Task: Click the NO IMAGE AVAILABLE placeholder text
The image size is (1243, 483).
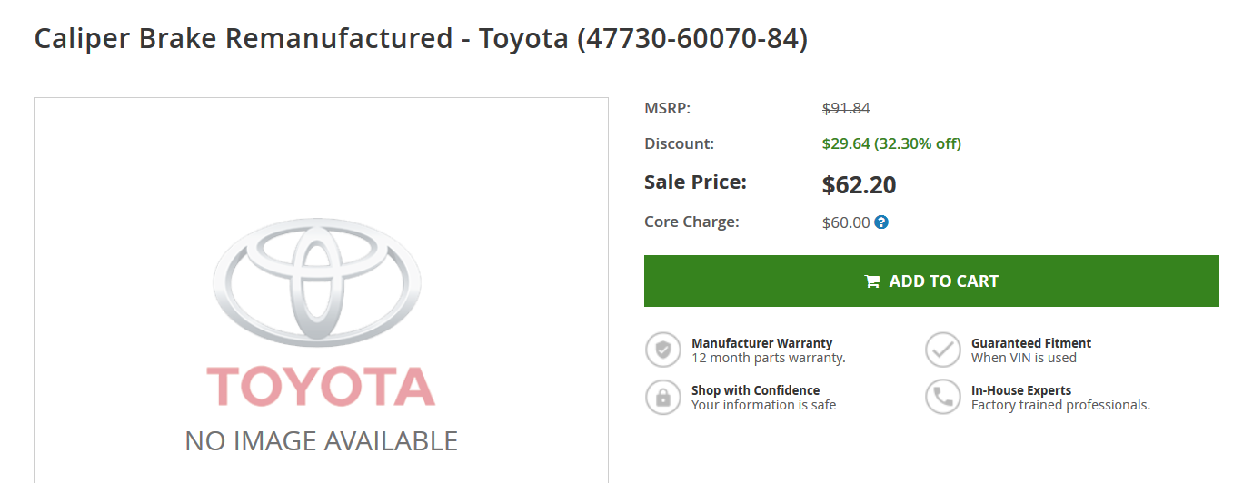Action: pos(321,441)
